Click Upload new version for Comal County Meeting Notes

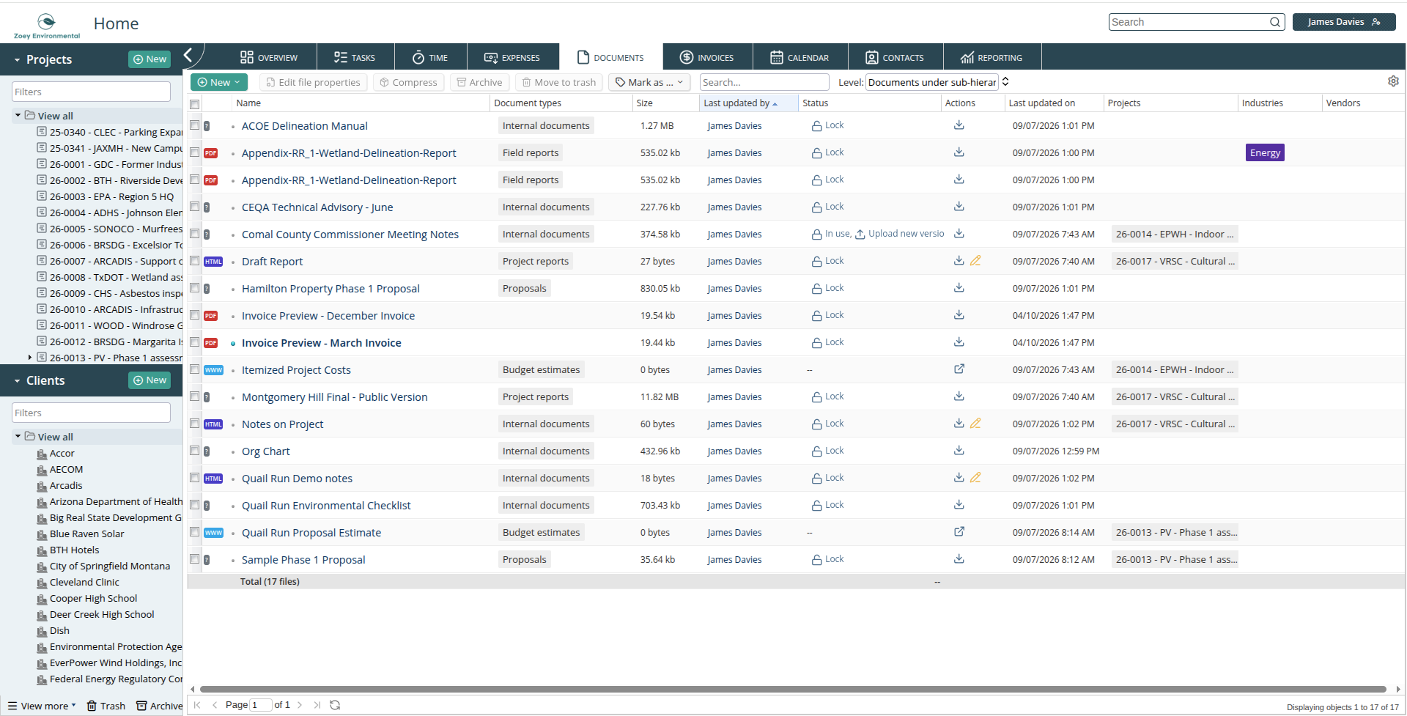[900, 235]
